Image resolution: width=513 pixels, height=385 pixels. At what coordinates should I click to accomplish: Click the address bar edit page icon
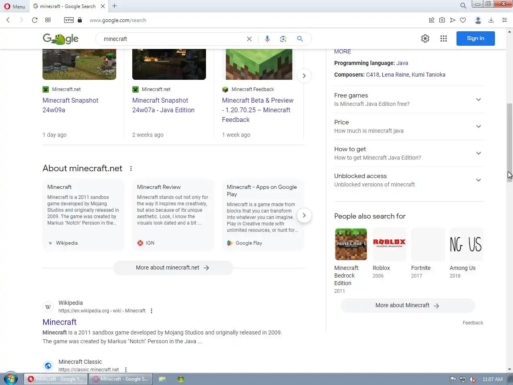click(x=432, y=20)
